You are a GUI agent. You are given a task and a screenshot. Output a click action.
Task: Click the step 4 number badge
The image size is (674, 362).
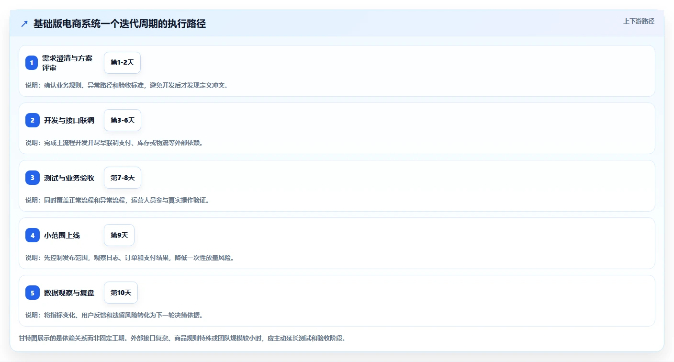click(x=33, y=235)
